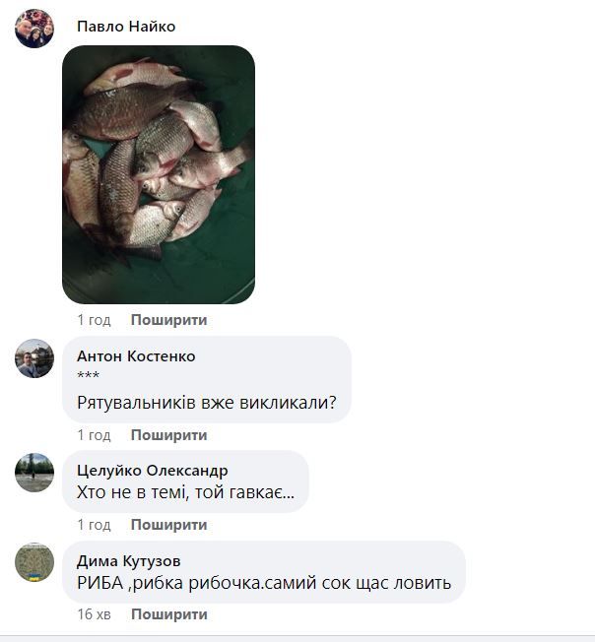Image resolution: width=595 pixels, height=642 pixels.
Task: Click the name Дима Кутузов
Action: (x=129, y=560)
